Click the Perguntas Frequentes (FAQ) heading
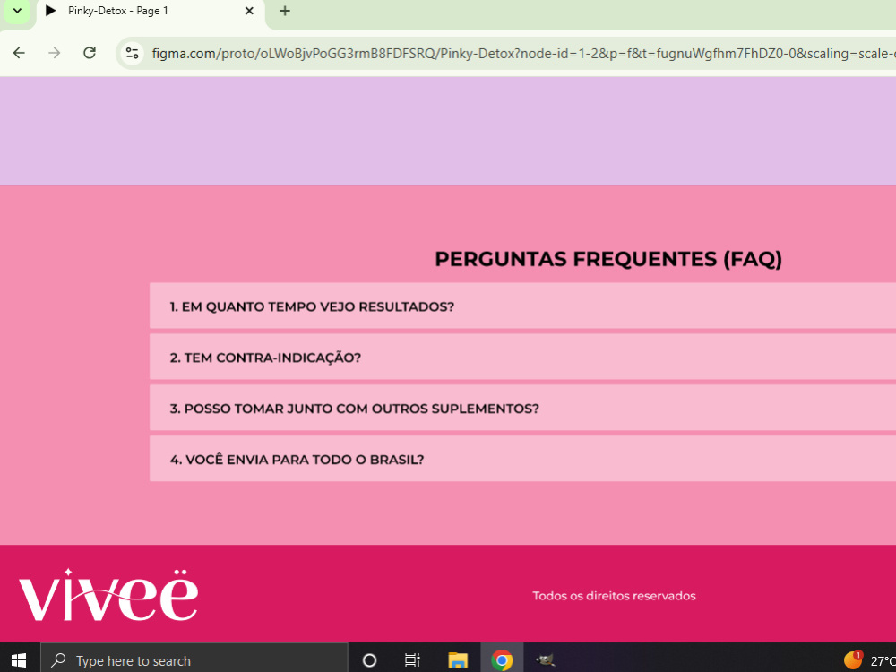 tap(608, 260)
